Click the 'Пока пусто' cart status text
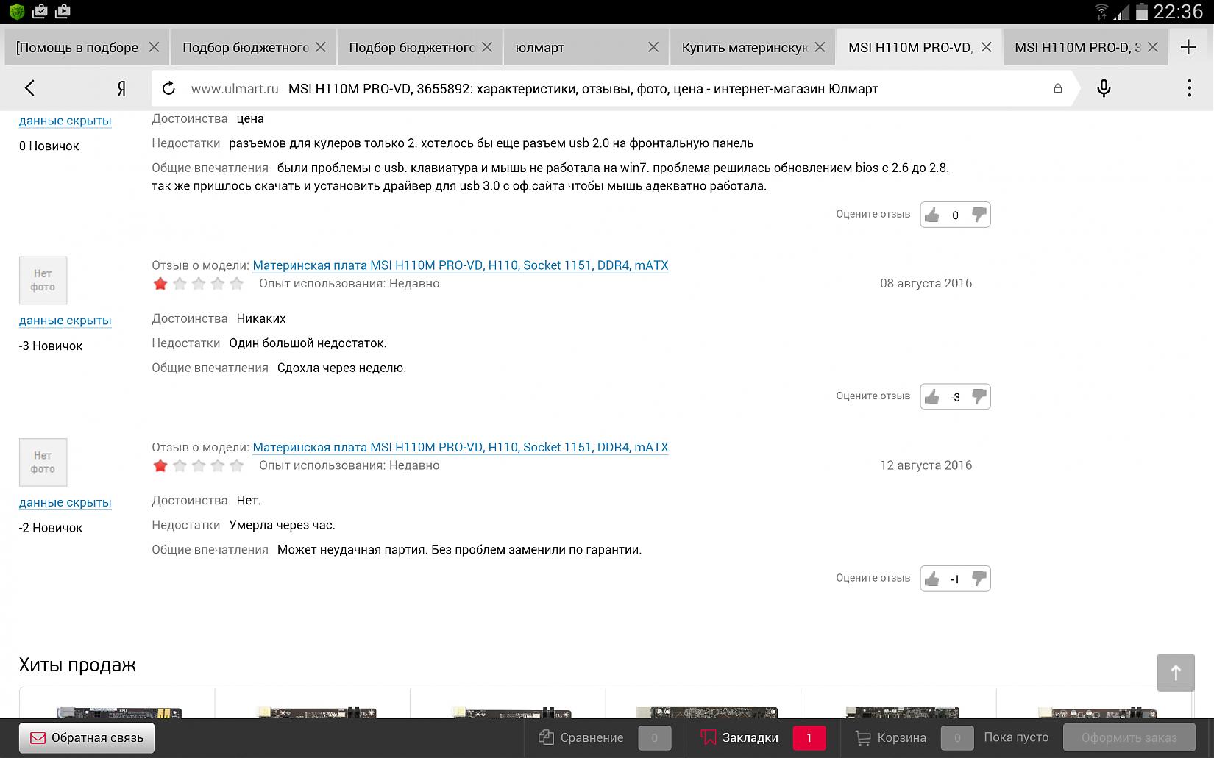The image size is (1214, 758). pyautogui.click(x=1016, y=737)
